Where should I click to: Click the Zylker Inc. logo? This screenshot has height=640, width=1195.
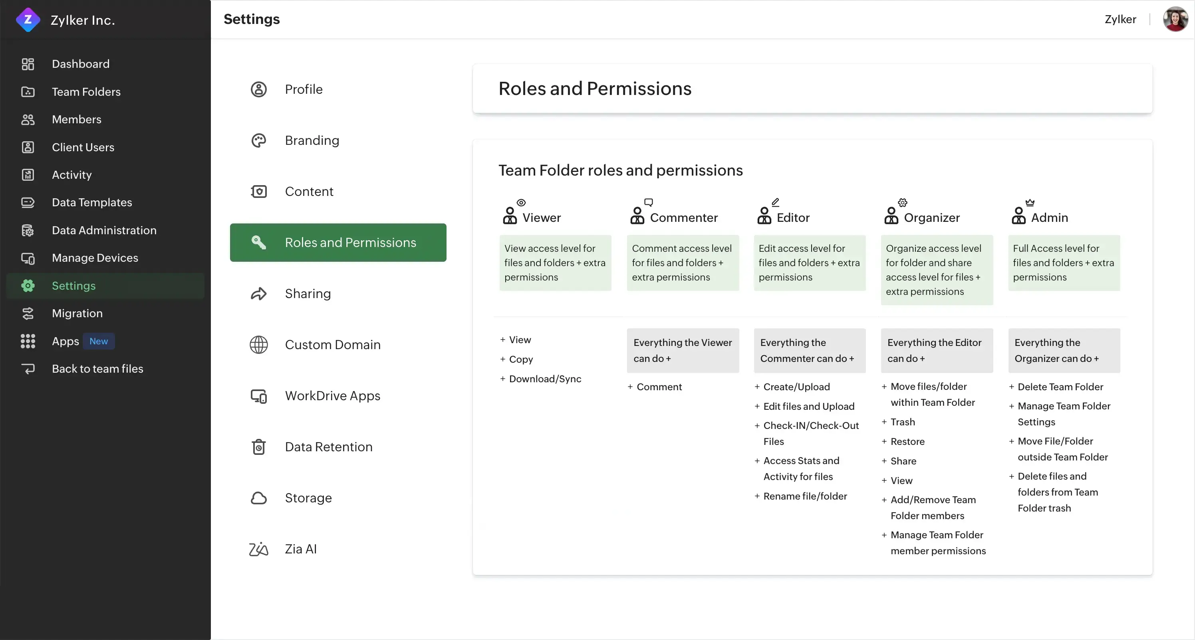point(28,20)
